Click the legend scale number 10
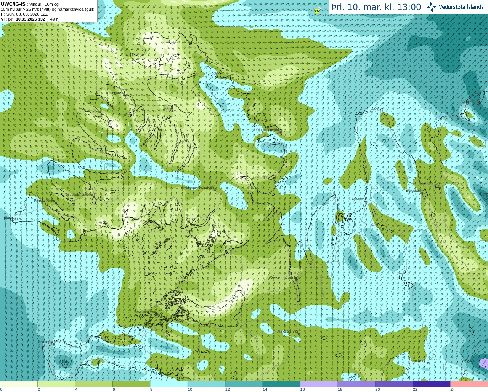This screenshot has width=488, height=392. point(190,389)
